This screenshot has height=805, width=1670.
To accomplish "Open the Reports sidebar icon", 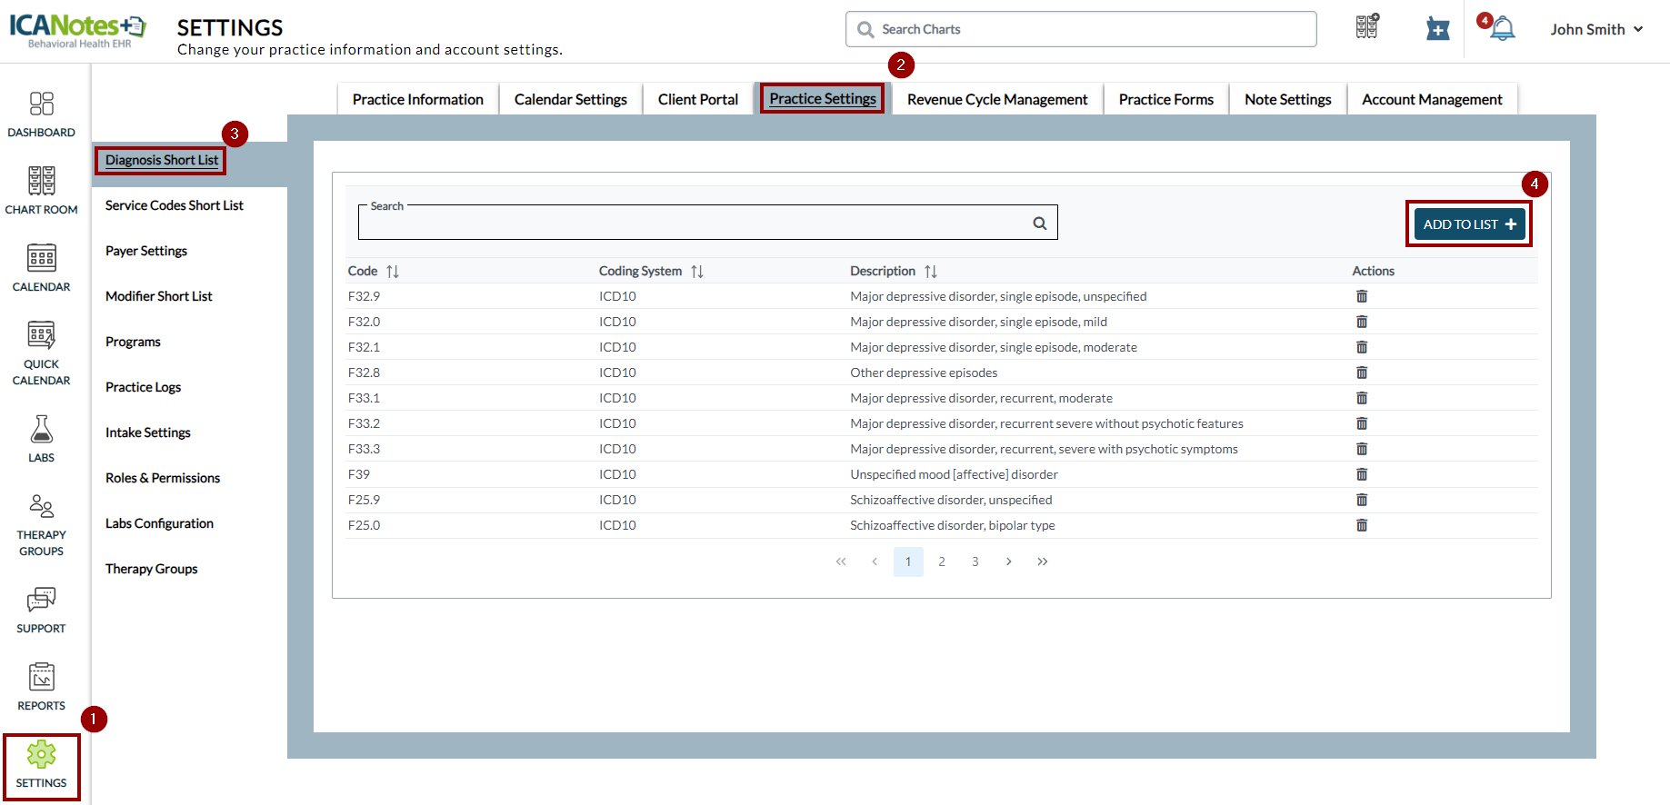I will (x=41, y=686).
